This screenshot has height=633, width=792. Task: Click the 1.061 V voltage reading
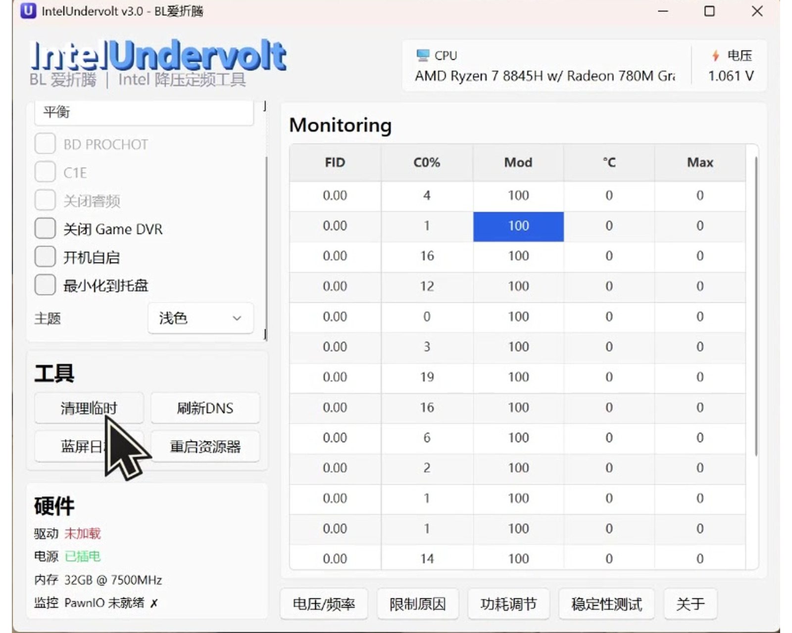point(731,76)
